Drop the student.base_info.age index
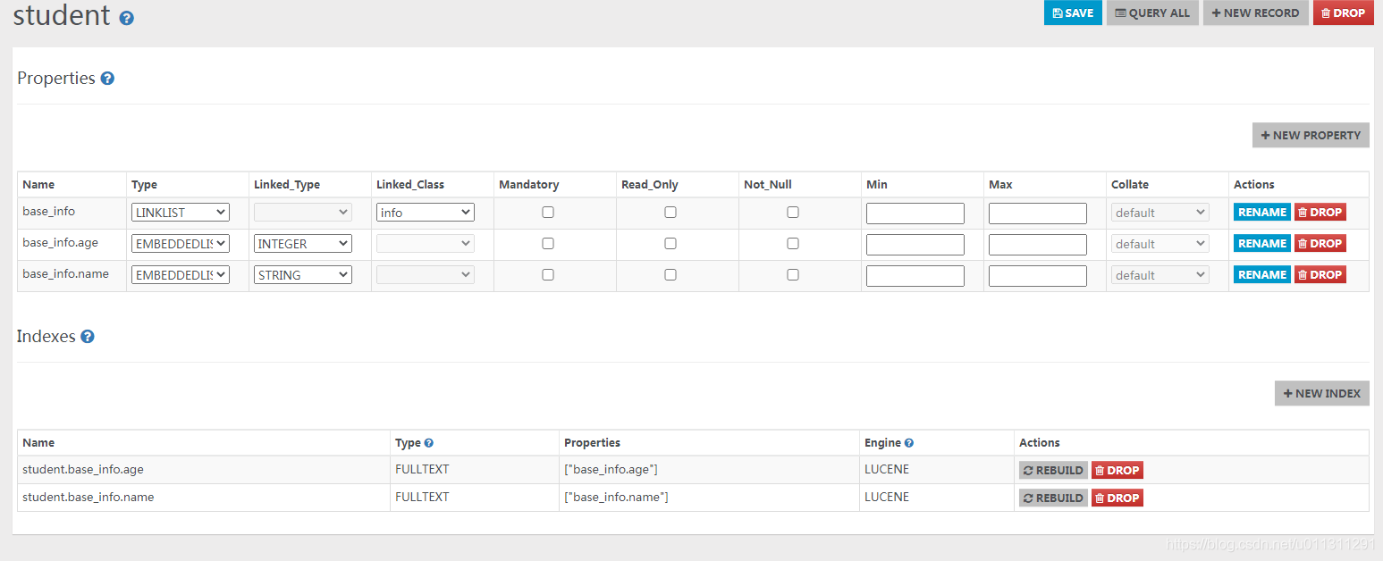The height and width of the screenshot is (561, 1383). pos(1117,471)
